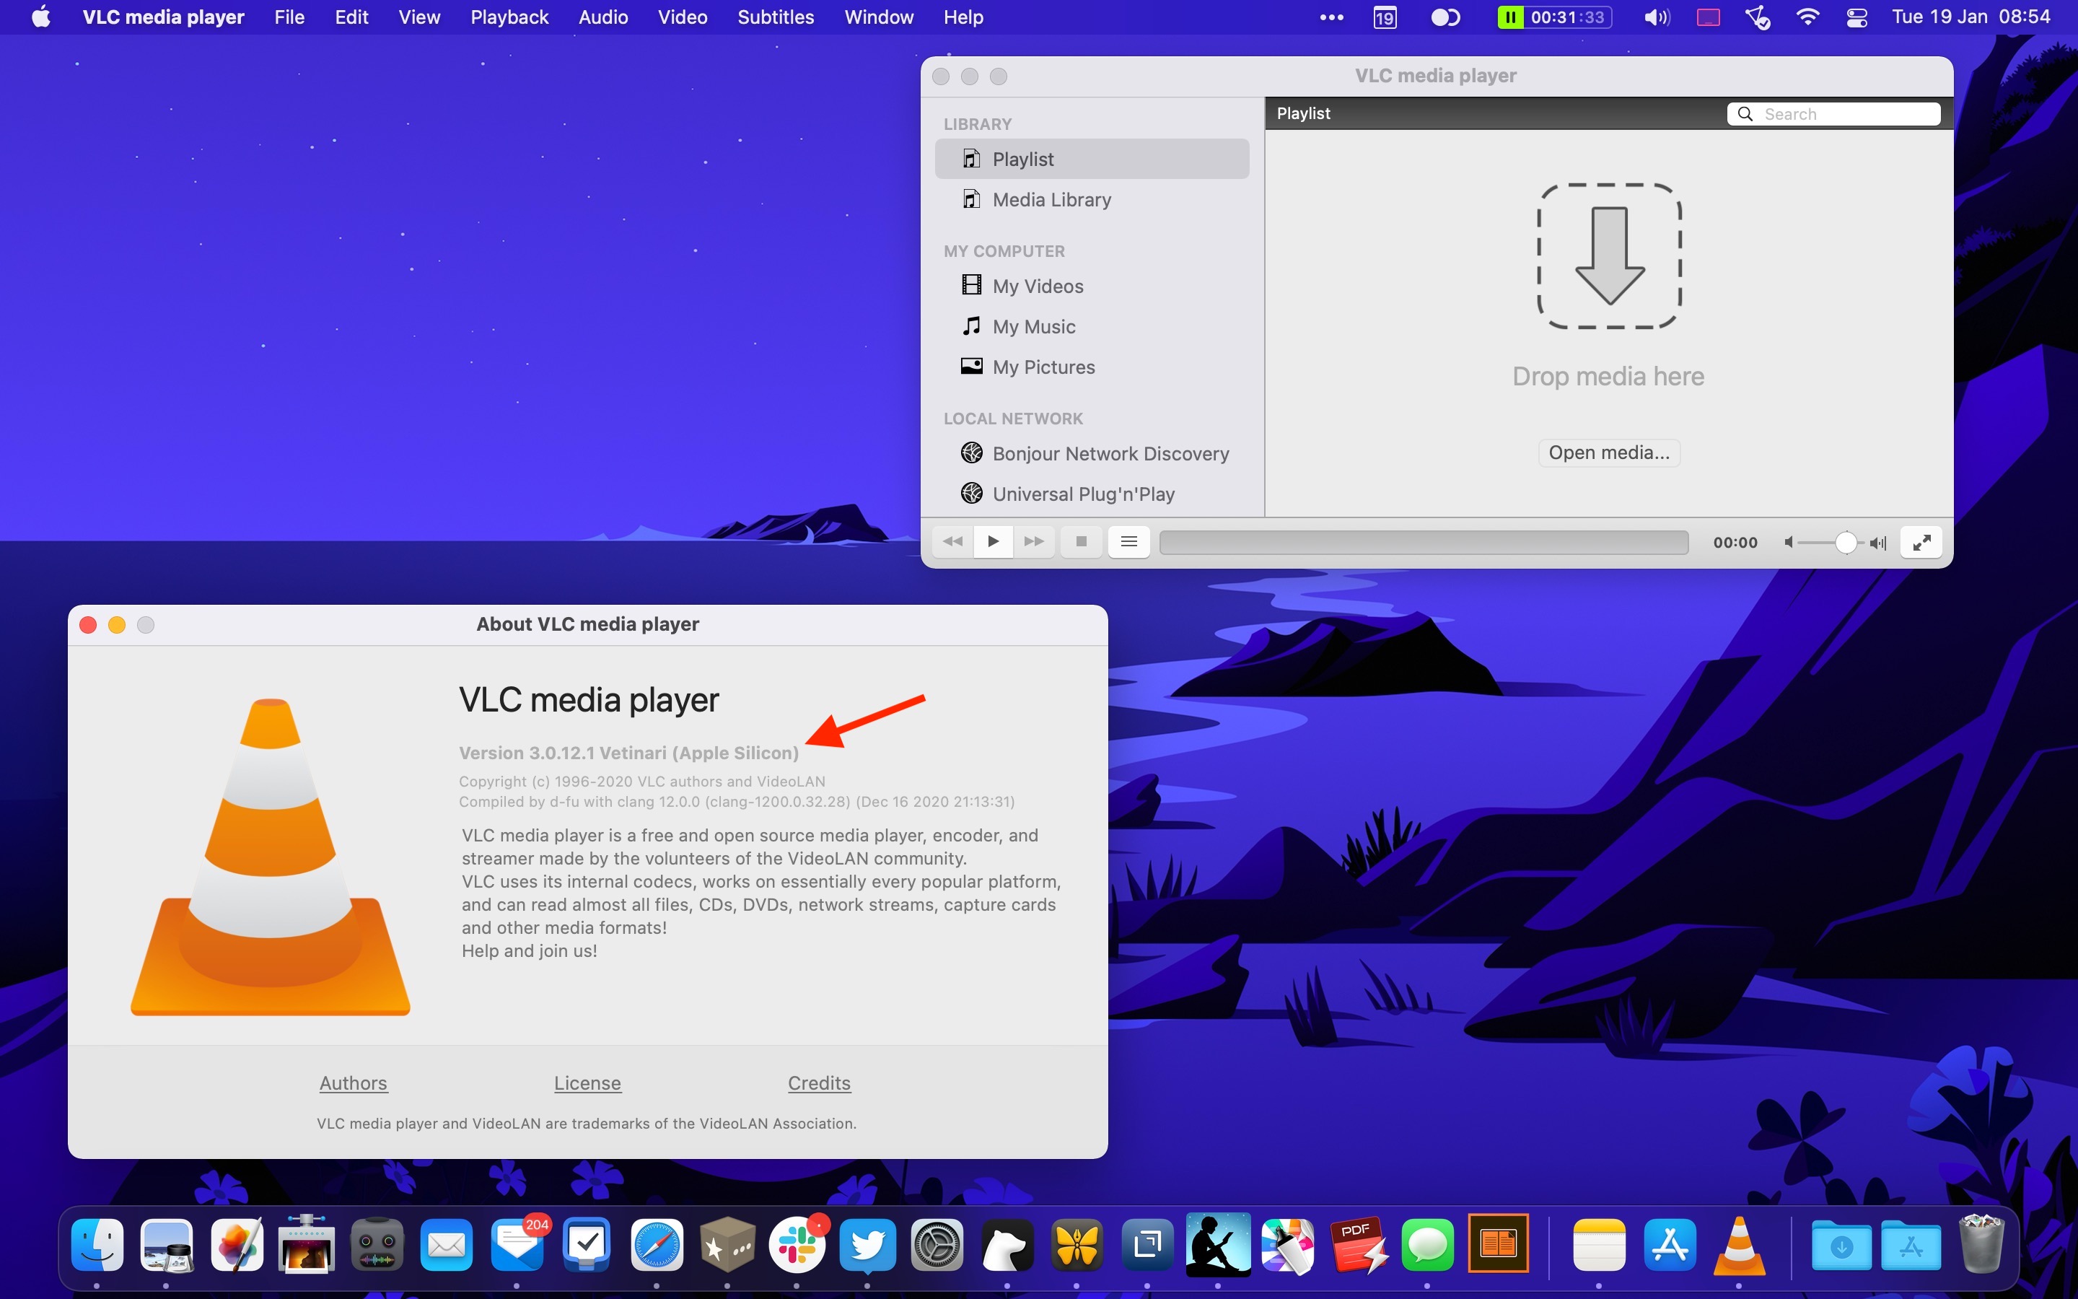
Task: Click the VLC stop button in transport bar
Action: (x=1080, y=542)
